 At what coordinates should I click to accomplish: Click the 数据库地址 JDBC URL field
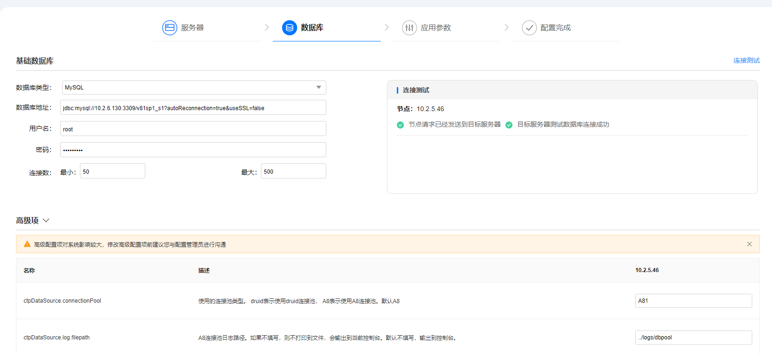coord(193,108)
